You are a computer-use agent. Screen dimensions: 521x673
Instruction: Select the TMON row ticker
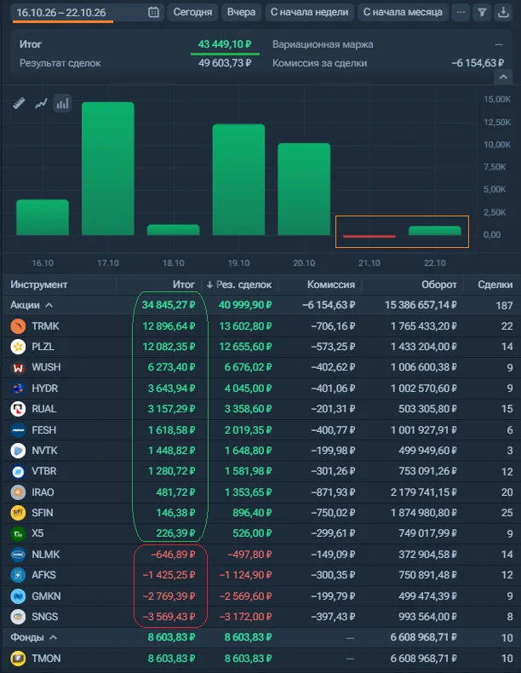(x=46, y=659)
